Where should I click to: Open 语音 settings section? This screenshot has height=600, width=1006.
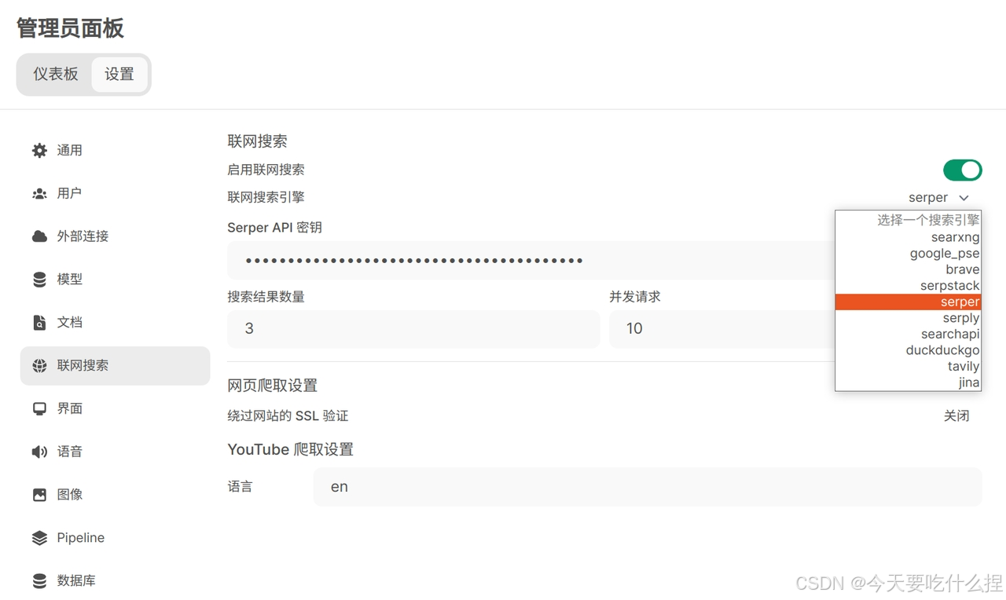pos(115,452)
